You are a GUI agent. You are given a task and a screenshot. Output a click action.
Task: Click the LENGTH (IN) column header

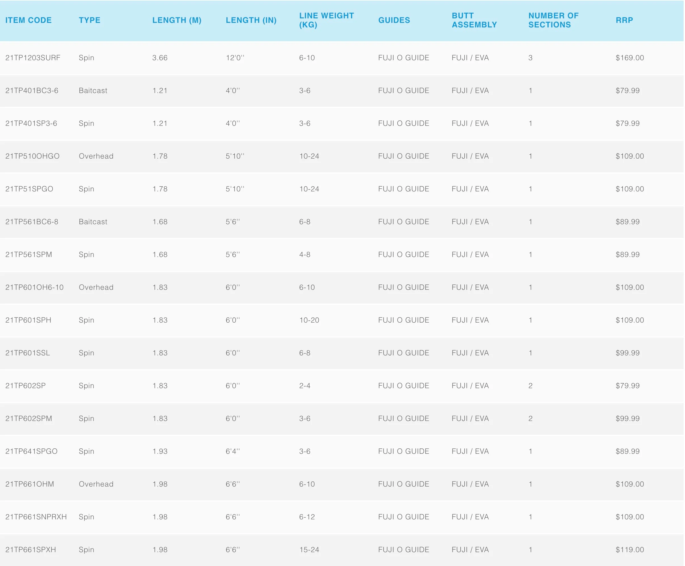pos(251,20)
